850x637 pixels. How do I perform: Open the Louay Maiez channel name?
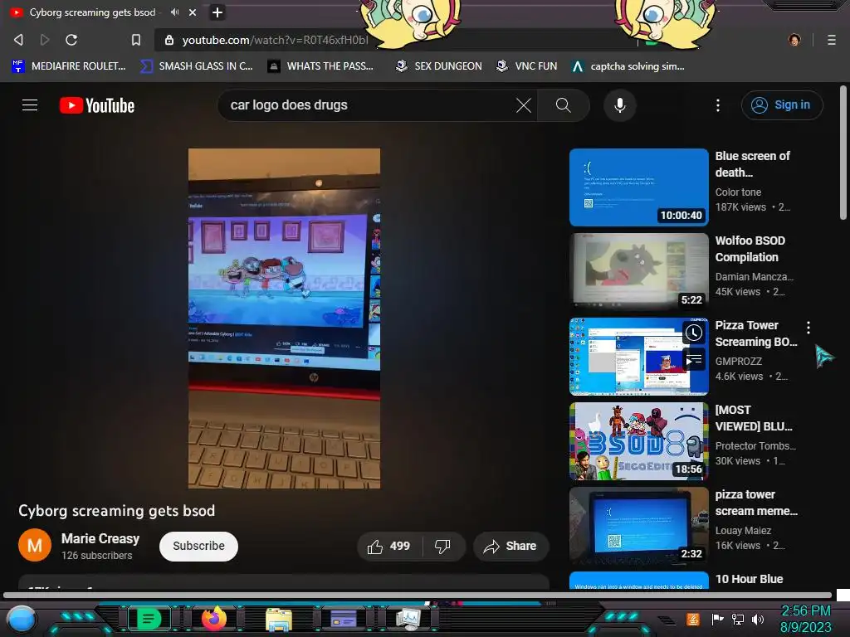[x=743, y=530]
